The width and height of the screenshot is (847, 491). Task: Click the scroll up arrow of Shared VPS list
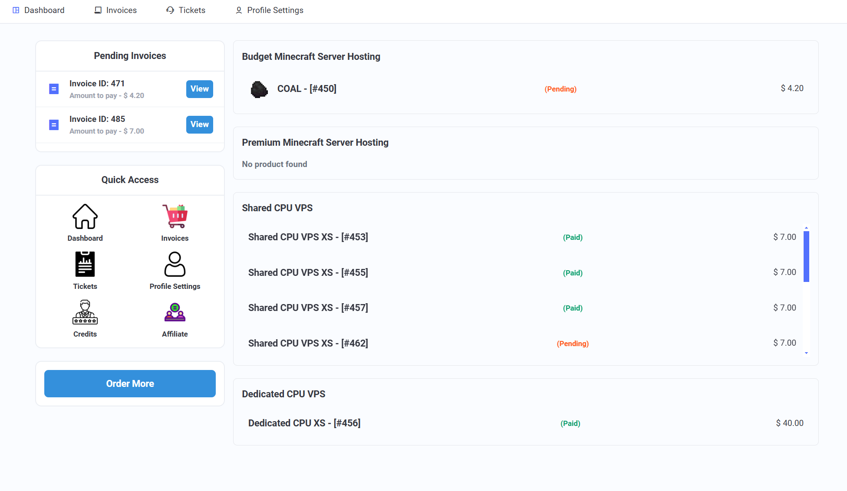click(806, 228)
